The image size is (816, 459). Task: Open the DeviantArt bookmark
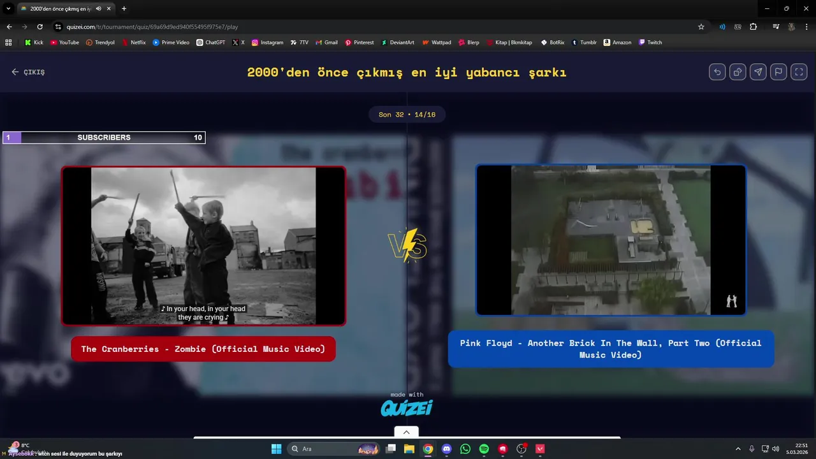[x=398, y=43]
